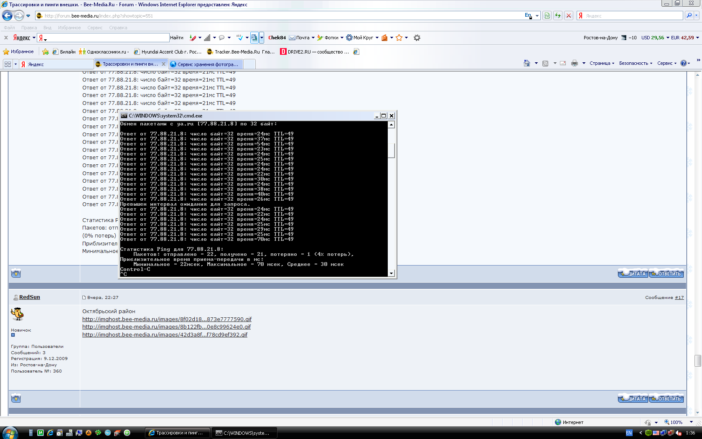Open the Справка menu
Viewport: 702px width, 439px height.
[118, 28]
